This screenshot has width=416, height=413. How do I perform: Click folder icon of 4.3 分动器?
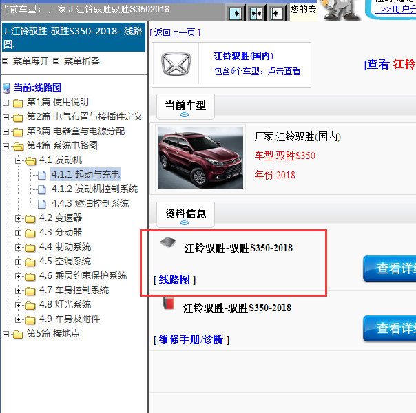tap(30, 233)
